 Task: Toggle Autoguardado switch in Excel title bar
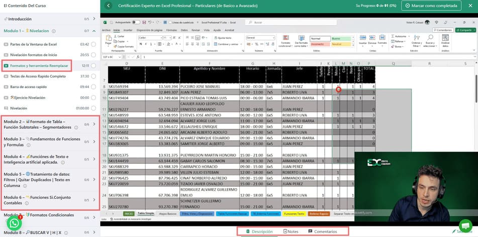coord(136,22)
